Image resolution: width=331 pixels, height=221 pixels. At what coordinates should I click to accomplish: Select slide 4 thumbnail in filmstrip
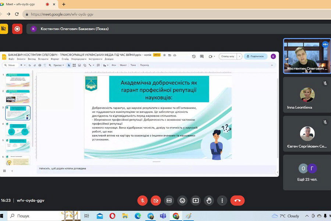tap(18, 130)
